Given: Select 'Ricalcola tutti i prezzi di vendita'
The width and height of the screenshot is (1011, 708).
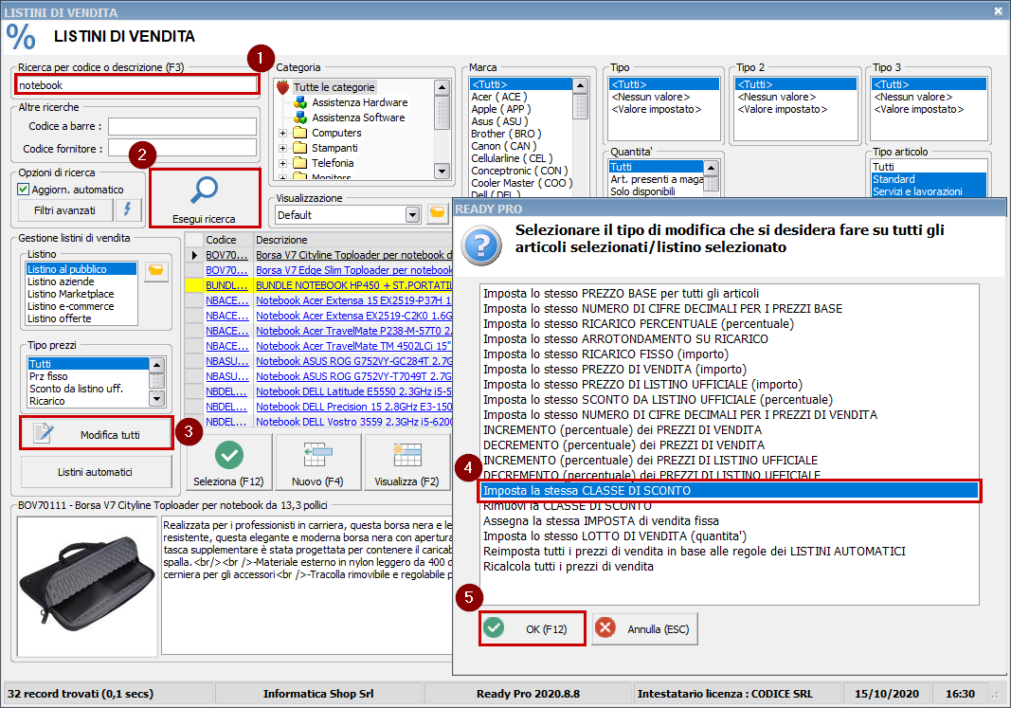Looking at the screenshot, I should tap(569, 567).
